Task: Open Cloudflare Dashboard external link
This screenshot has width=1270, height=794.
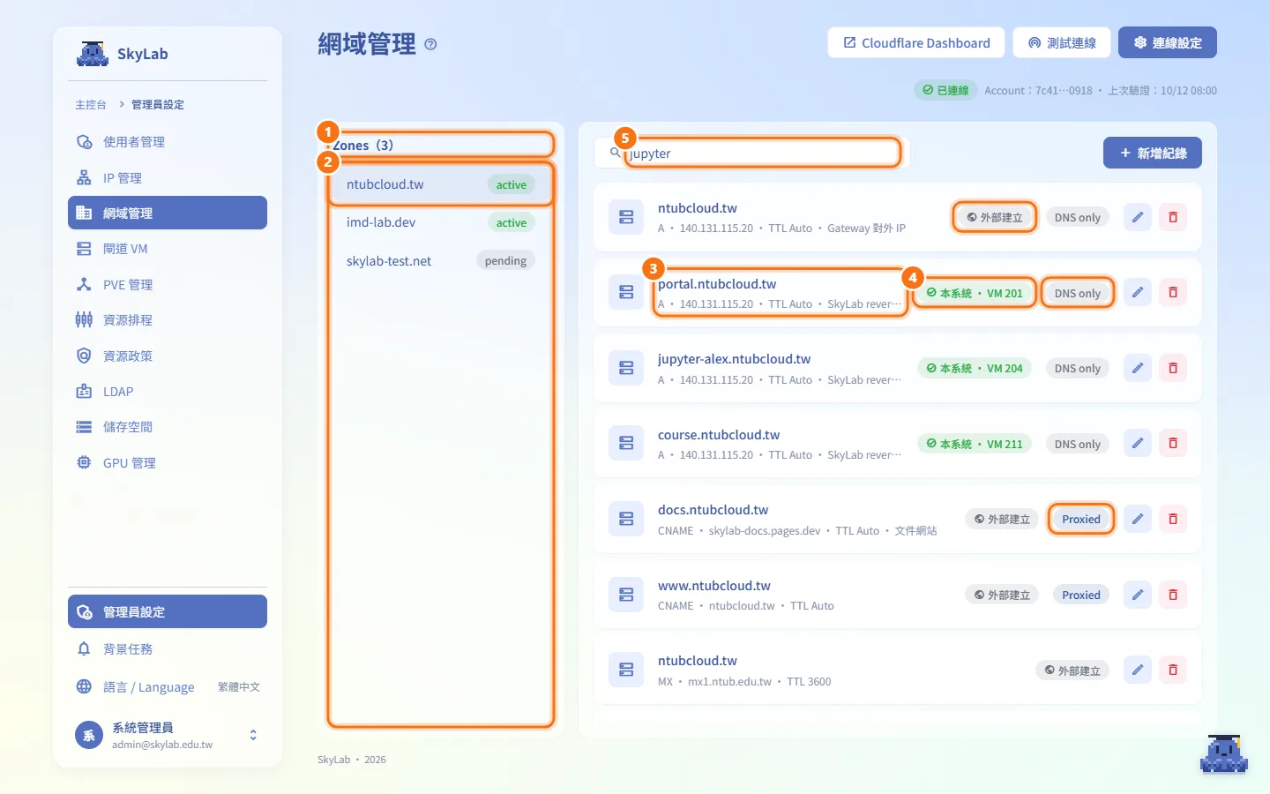Action: (916, 42)
